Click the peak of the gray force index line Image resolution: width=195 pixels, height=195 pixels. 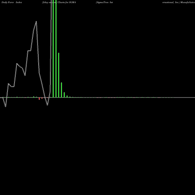click(36, 21)
